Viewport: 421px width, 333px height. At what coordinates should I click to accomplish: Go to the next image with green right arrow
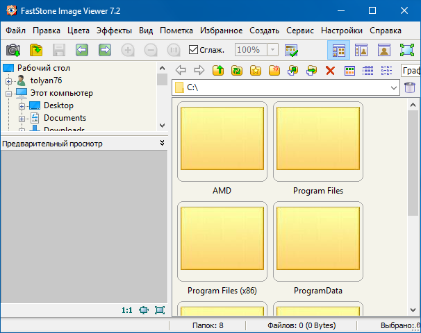(x=105, y=50)
